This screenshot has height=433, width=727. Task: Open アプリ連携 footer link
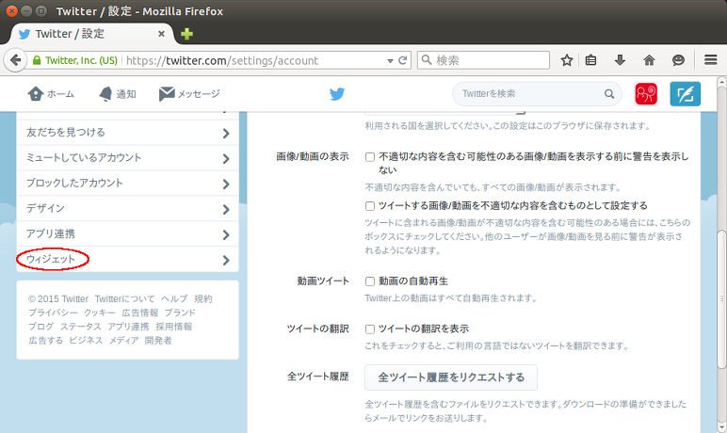coord(128,327)
